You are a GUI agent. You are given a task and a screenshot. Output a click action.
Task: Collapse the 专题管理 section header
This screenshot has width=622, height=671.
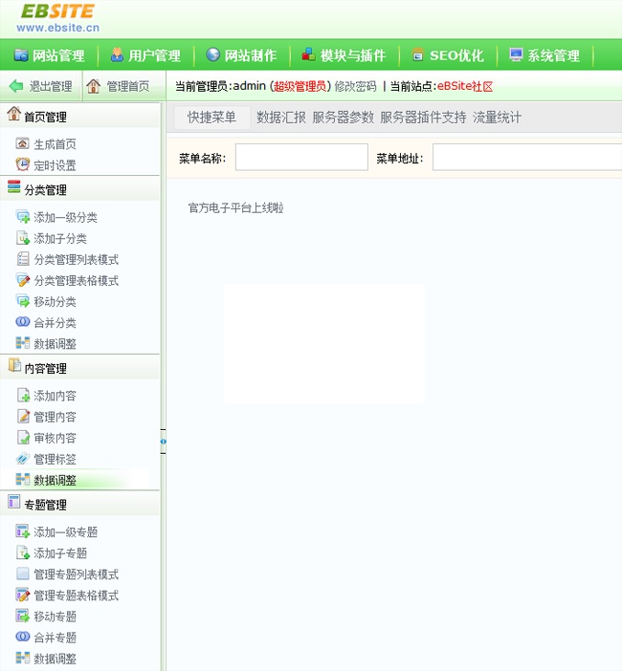pos(79,504)
